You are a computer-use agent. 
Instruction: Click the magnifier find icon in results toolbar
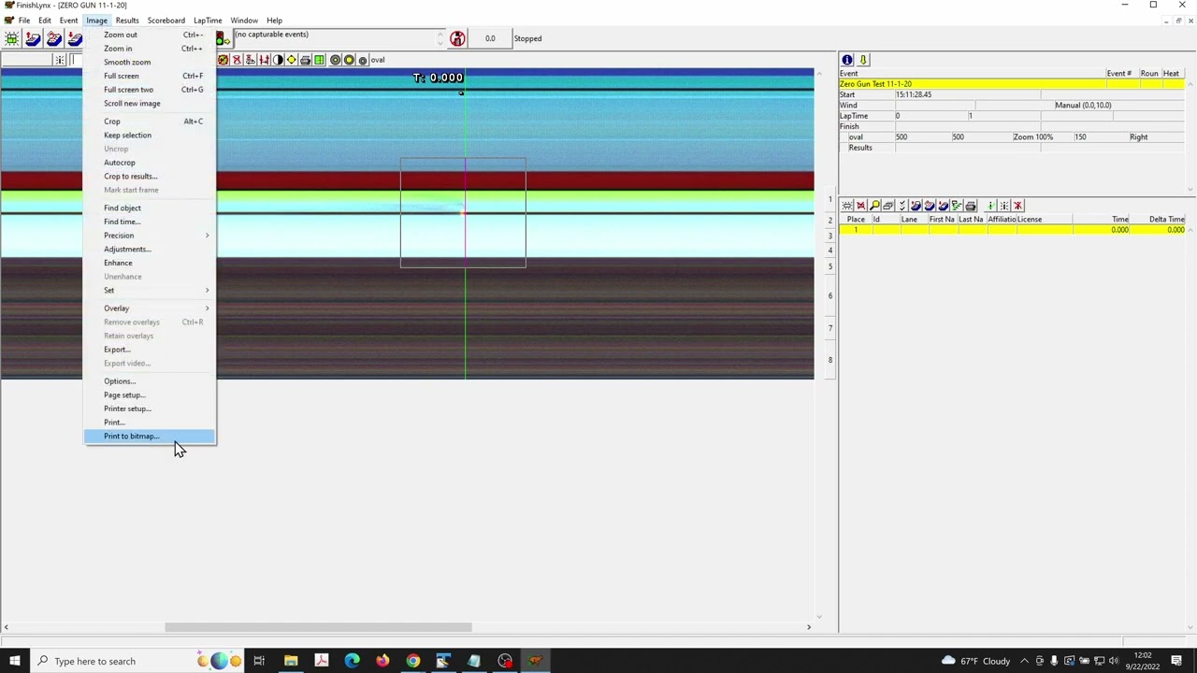[874, 206]
